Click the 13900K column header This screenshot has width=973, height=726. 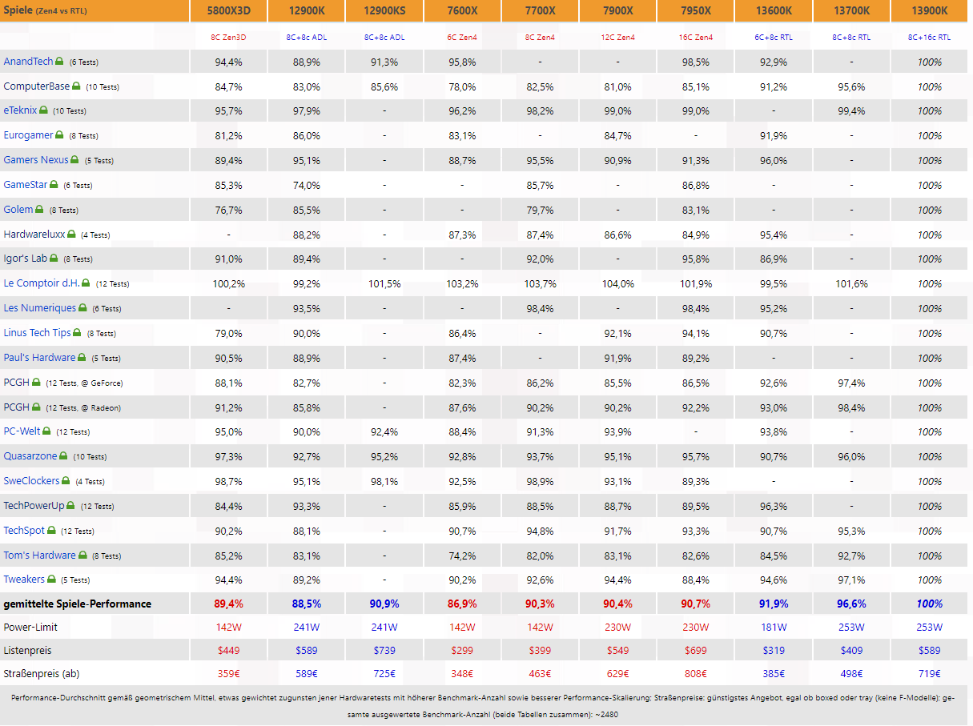click(x=930, y=10)
